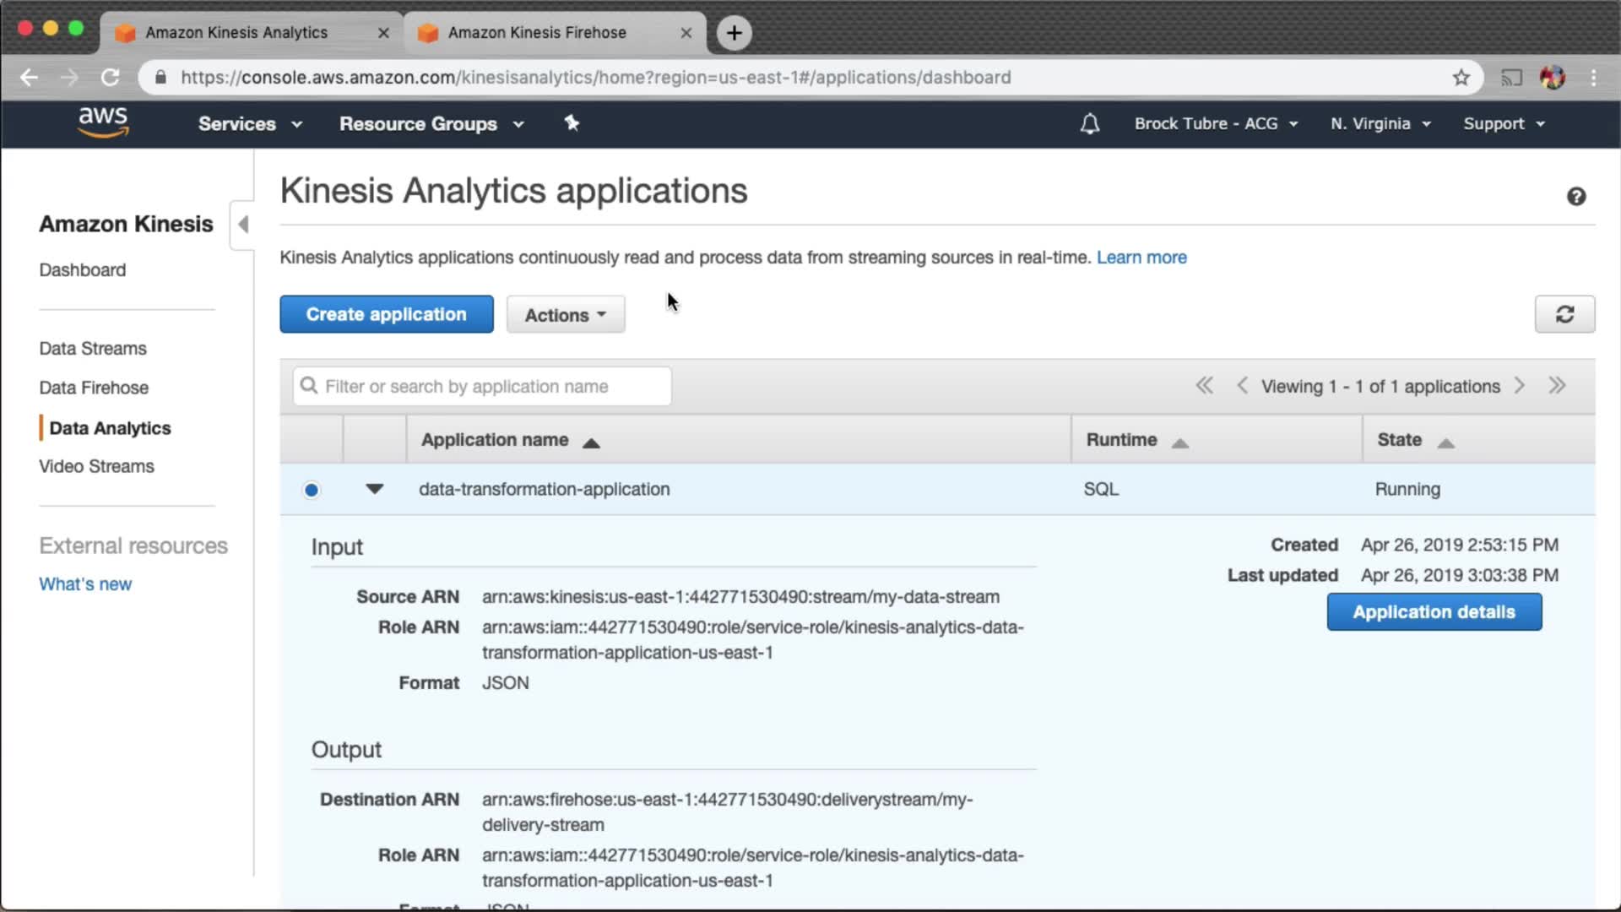This screenshot has height=912, width=1621.
Task: Jump to first page of applications
Action: tap(1204, 386)
